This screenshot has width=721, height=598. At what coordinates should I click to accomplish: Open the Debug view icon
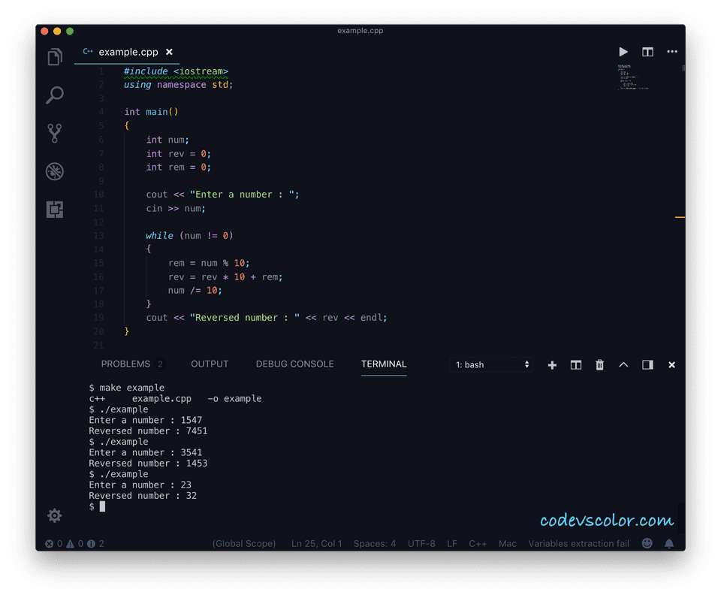[x=54, y=171]
